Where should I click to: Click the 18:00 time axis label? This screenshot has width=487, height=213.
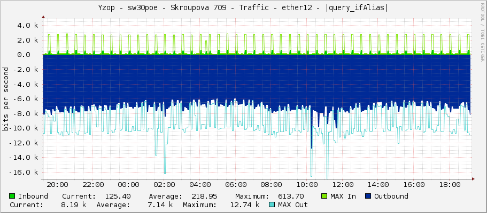coord(450,185)
